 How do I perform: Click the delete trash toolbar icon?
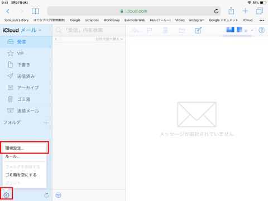point(165,30)
